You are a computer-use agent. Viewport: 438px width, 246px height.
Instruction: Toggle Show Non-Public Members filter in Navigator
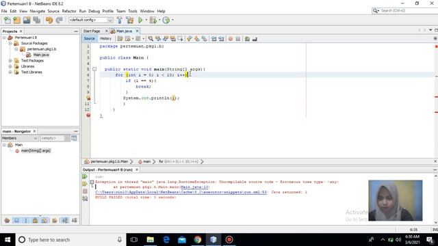(x=35, y=220)
